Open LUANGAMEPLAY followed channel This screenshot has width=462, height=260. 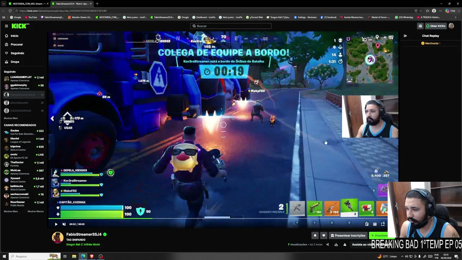click(24, 79)
